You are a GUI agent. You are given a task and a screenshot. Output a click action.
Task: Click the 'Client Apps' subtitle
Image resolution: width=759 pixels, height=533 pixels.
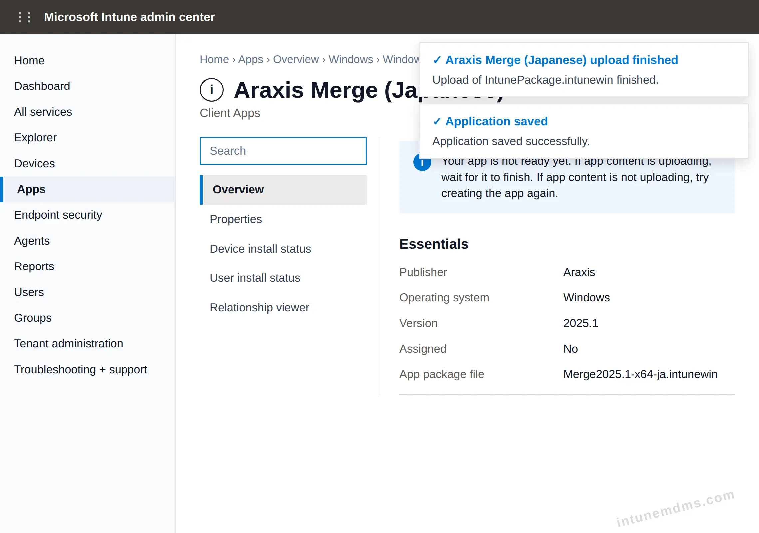pos(230,113)
